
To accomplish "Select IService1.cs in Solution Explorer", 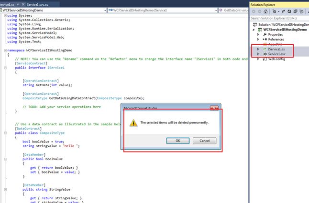I will click(x=276, y=49).
